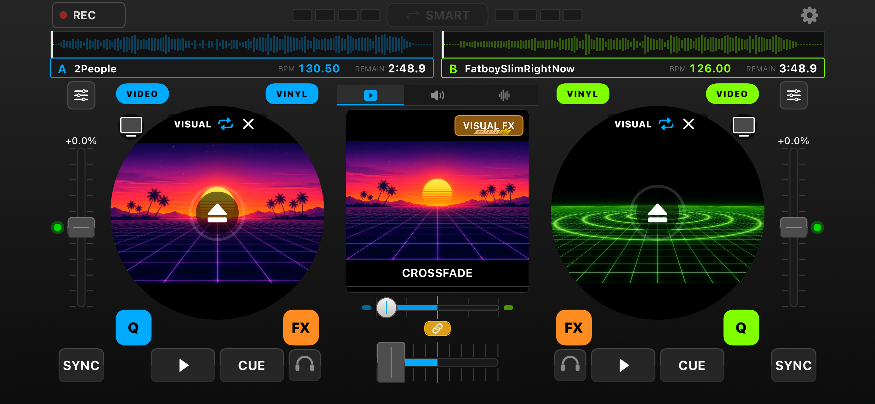875x404 pixels.
Task: Click deck A pitch percentage +0.0%
Action: tap(81, 141)
